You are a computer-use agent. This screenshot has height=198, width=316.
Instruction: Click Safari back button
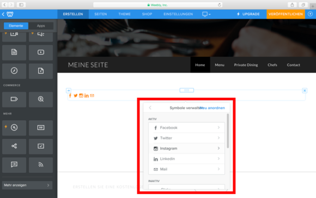pos(5,5)
